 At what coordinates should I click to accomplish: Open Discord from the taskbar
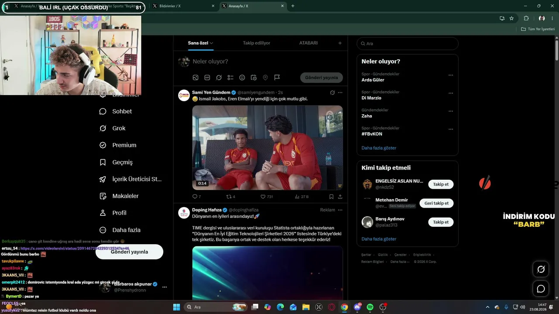(x=357, y=307)
